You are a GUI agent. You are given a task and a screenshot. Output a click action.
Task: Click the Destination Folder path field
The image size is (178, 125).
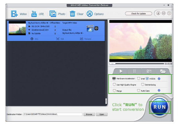point(53,114)
